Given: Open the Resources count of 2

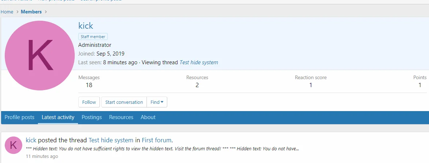Looking at the screenshot, I should coord(197,85).
